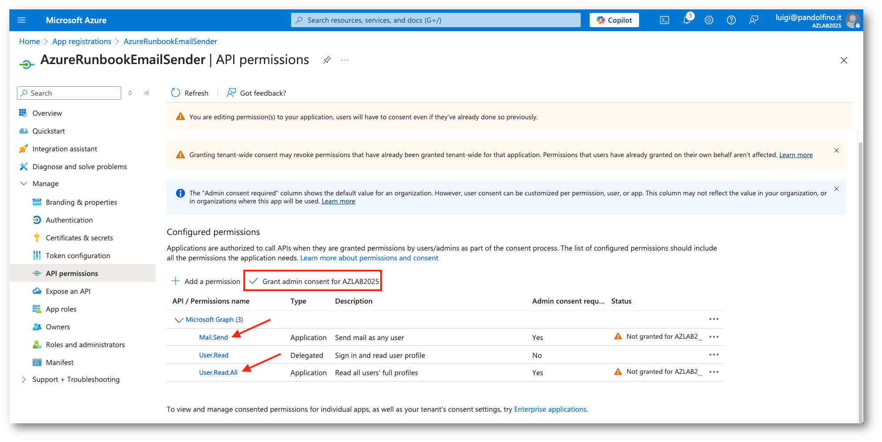Click 'Read all users' full profiles' description
The width and height of the screenshot is (882, 442).
[377, 373]
